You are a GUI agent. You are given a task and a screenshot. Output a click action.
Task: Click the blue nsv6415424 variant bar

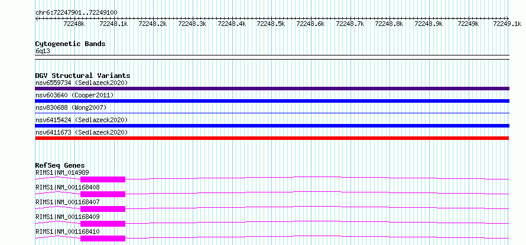pos(272,126)
